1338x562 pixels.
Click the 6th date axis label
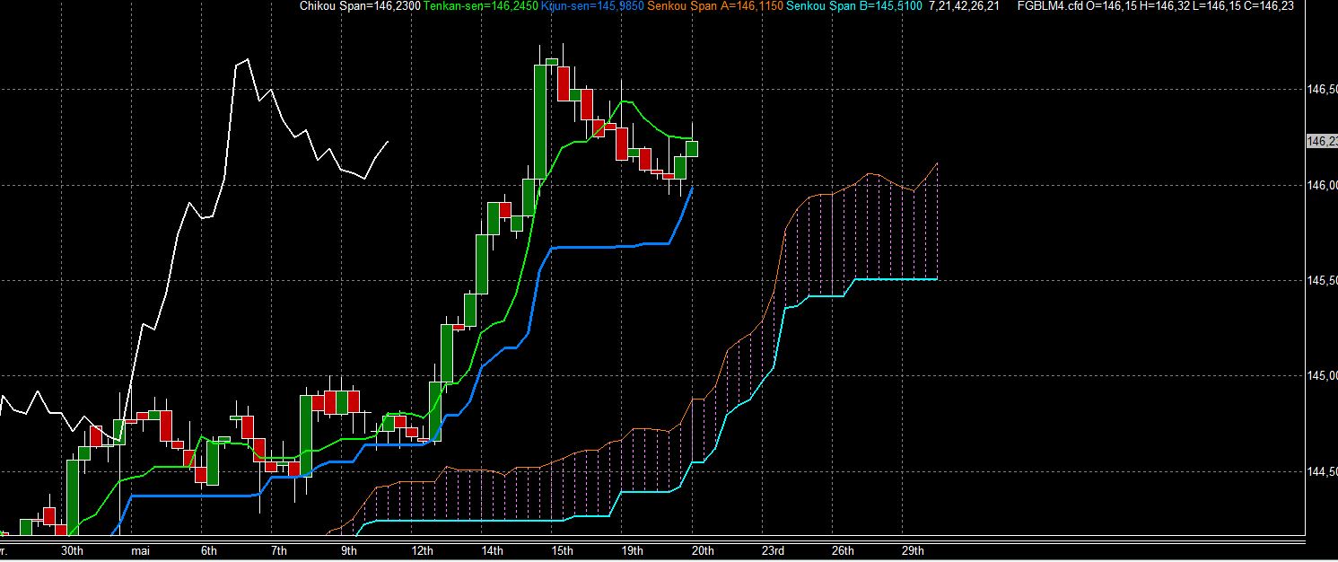[x=209, y=550]
